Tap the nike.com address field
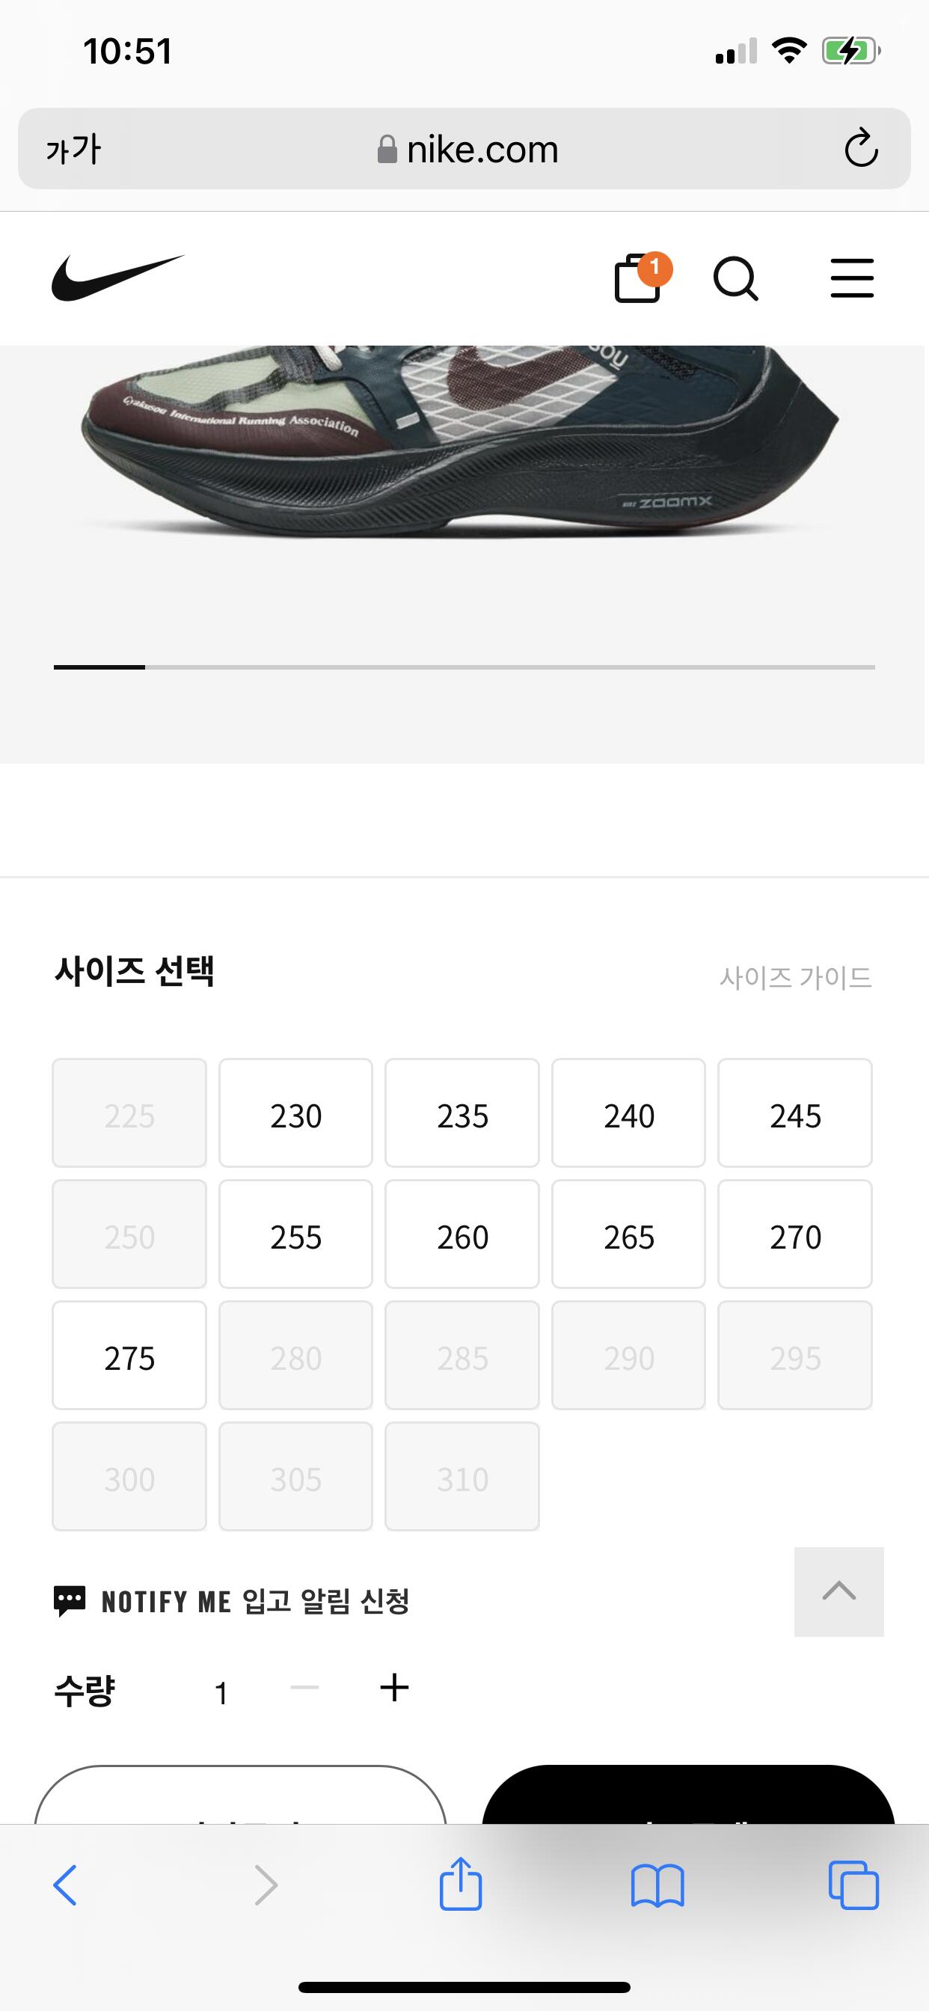The height and width of the screenshot is (2011, 929). (468, 149)
